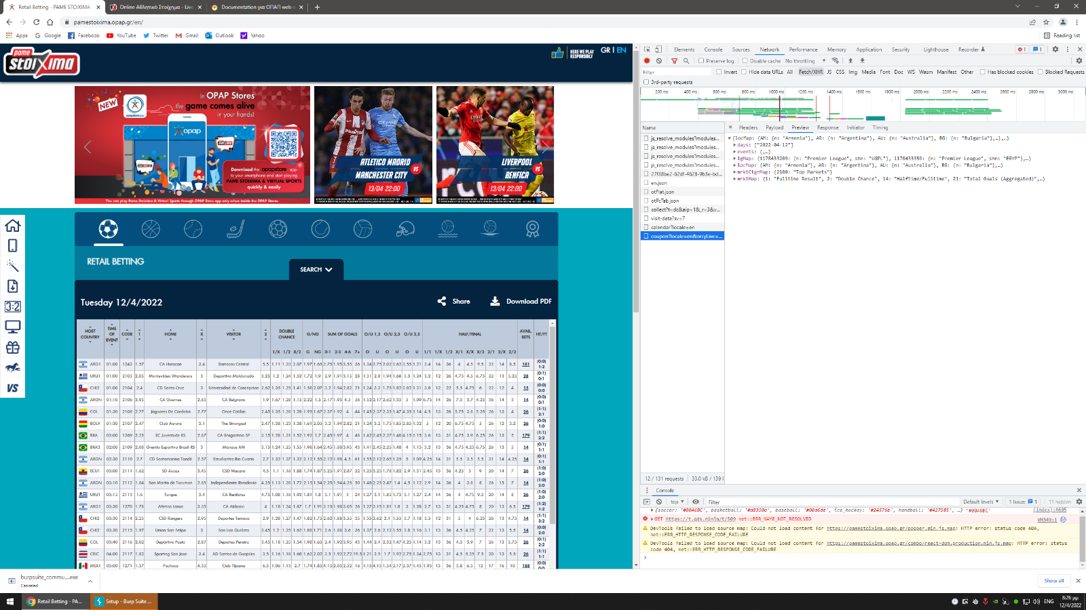Open popper.min.js.map link in console
The width and height of the screenshot is (1086, 610).
point(891,528)
